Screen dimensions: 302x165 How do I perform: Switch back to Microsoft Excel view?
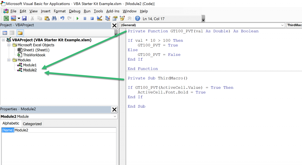pos(6,19)
